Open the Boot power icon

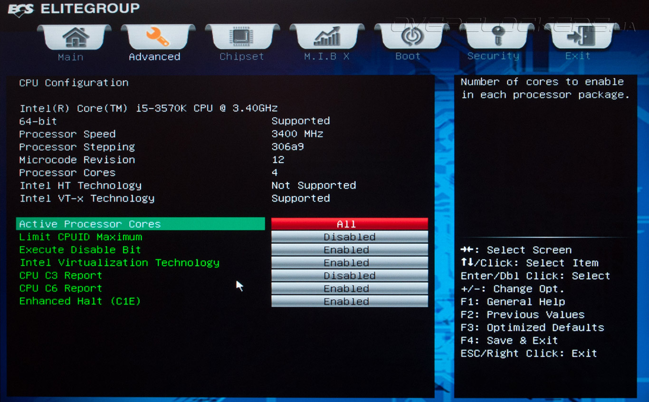click(411, 37)
